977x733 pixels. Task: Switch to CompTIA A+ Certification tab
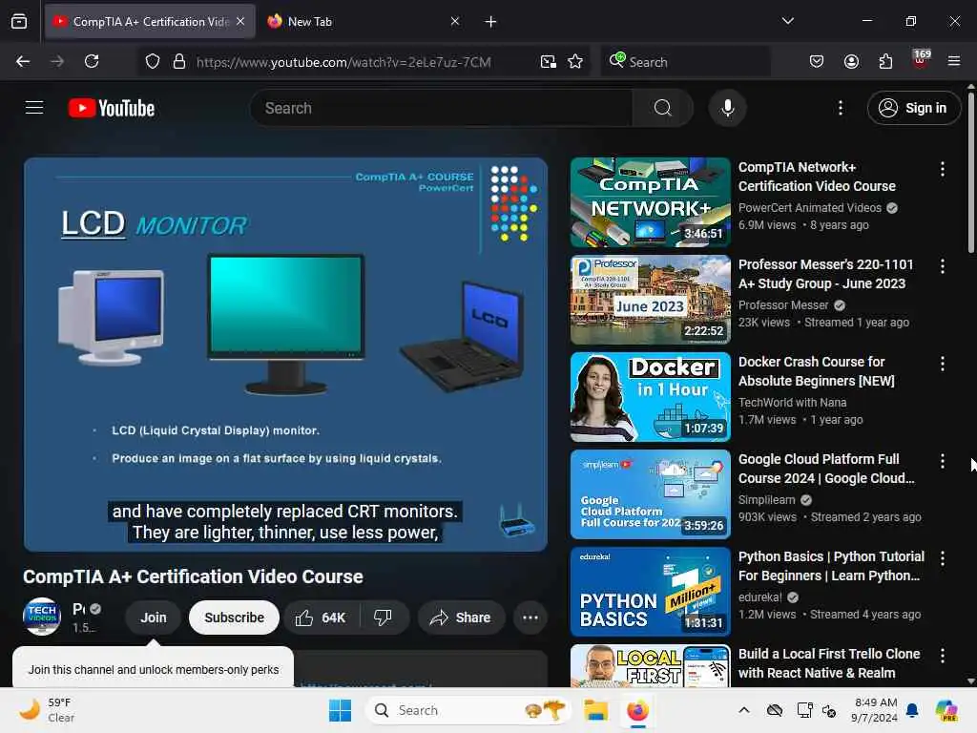tap(151, 21)
